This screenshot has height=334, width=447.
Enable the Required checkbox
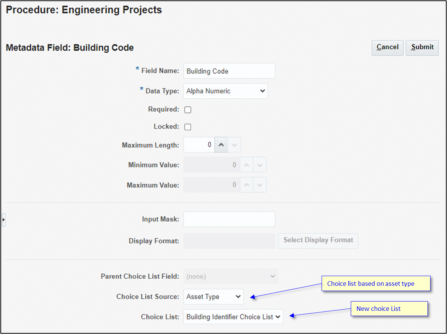tap(188, 109)
